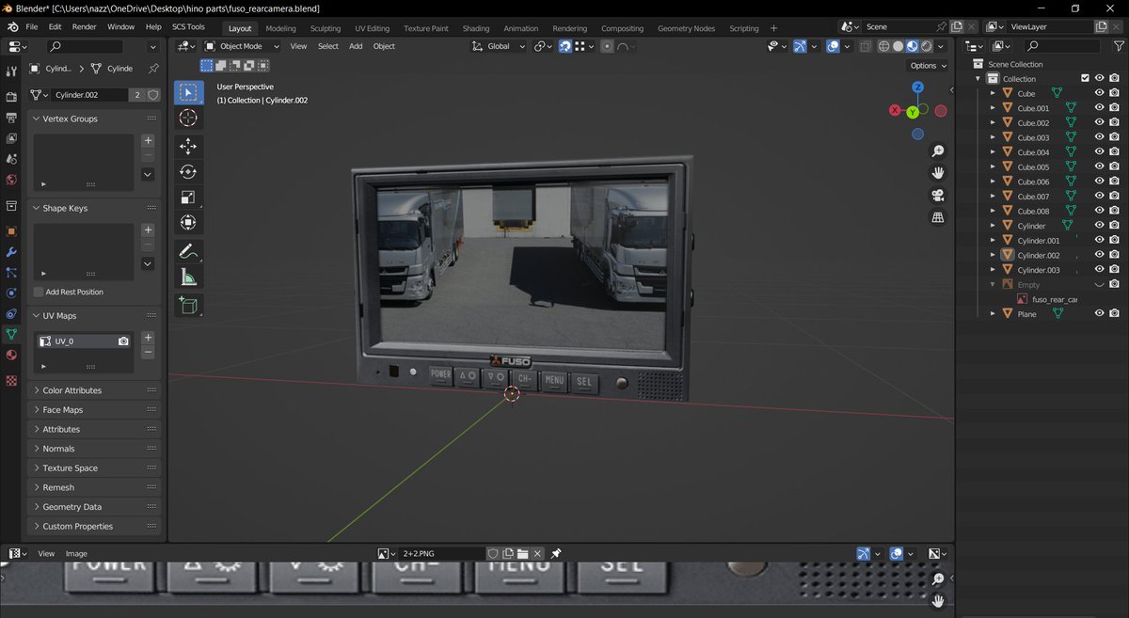Select the Select Box tool
1129x618 pixels.
(x=188, y=93)
